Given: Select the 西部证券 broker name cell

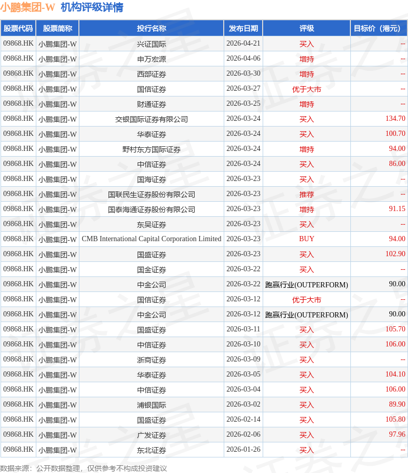Looking at the screenshot, I should point(151,74).
